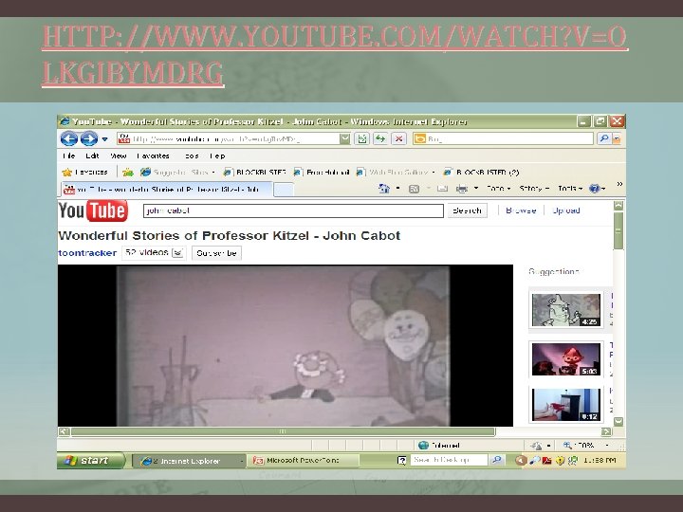The width and height of the screenshot is (683, 512).
Task: Click the Bing search box in toolbar
Action: point(503,138)
